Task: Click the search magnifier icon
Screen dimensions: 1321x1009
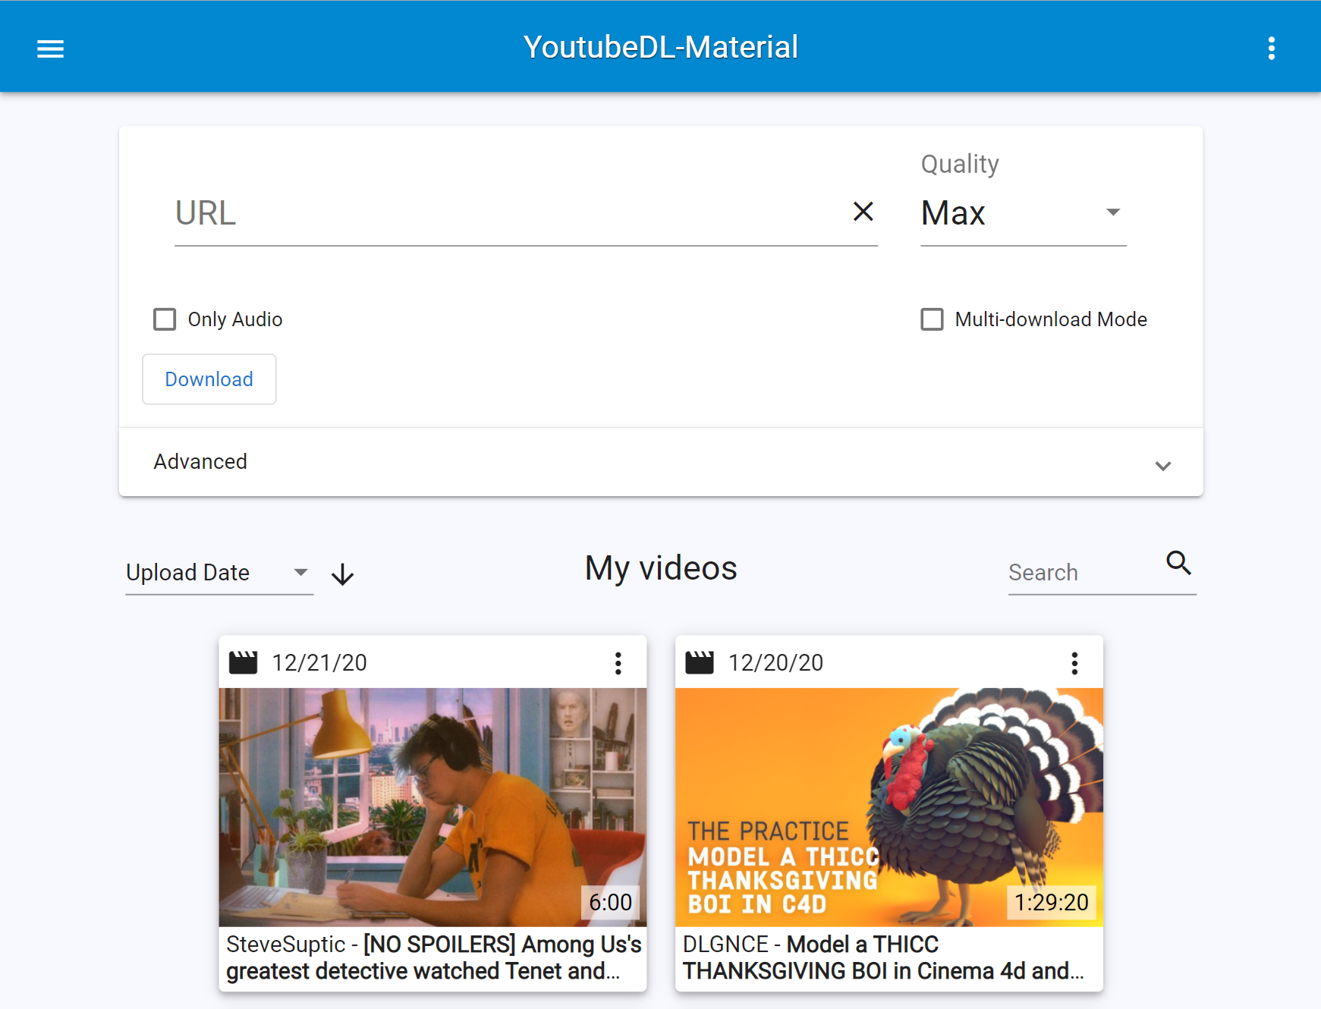Action: click(x=1178, y=563)
